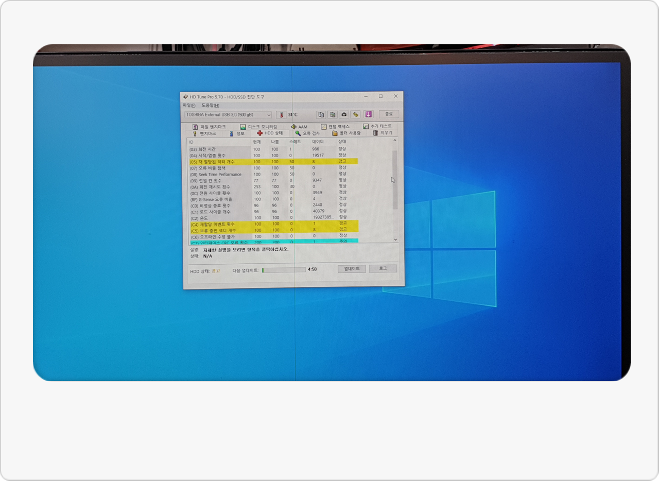Switch to the AAM tab

click(x=299, y=127)
